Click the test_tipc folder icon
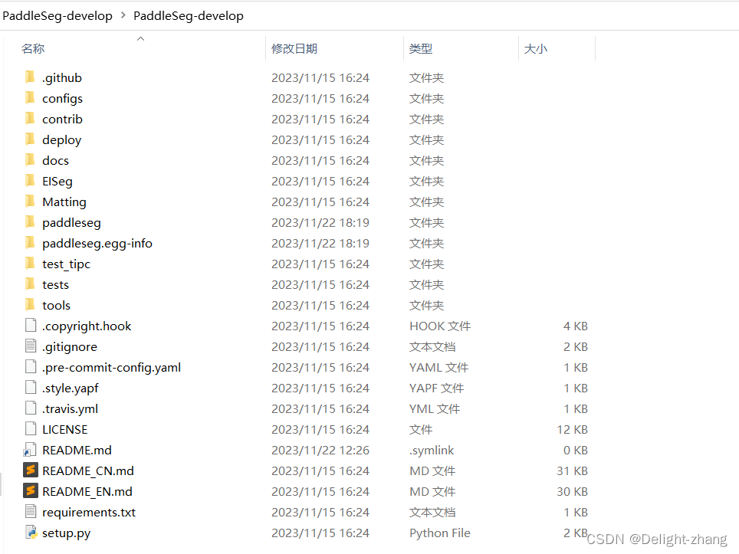The image size is (739, 554). coord(30,264)
